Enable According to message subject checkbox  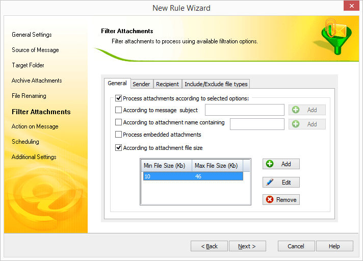tap(119, 110)
